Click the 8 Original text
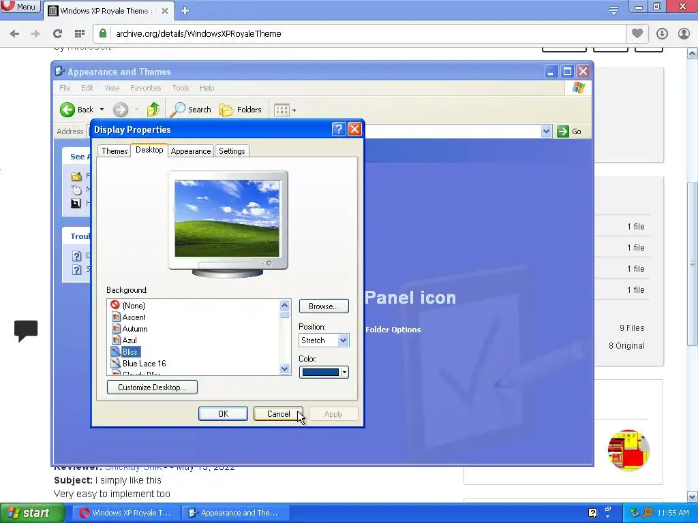The image size is (698, 523). coord(626,346)
